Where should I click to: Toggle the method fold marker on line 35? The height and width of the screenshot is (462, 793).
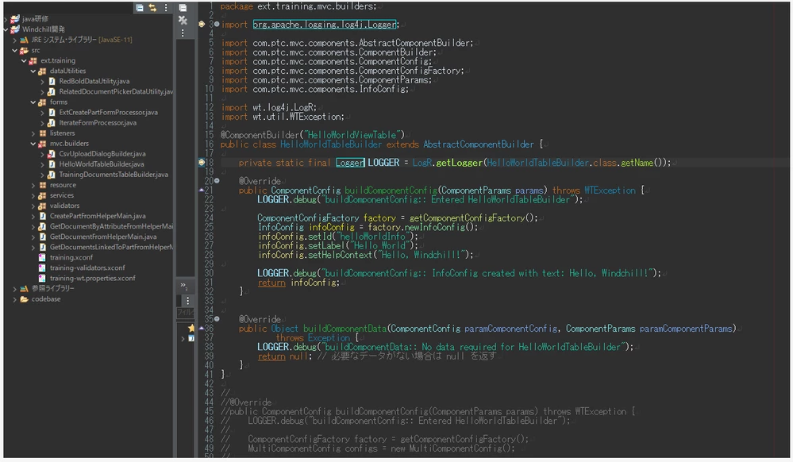(x=217, y=319)
